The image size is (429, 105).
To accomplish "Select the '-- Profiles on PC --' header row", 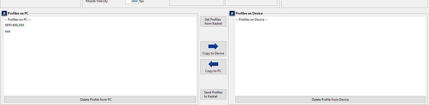I will point(100,20).
